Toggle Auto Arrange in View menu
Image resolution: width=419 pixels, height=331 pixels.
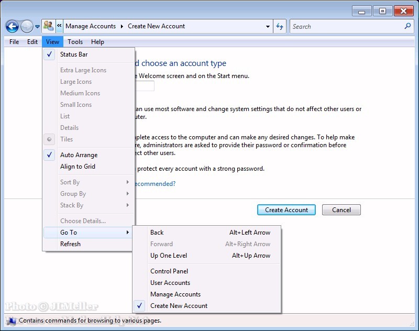pos(79,155)
